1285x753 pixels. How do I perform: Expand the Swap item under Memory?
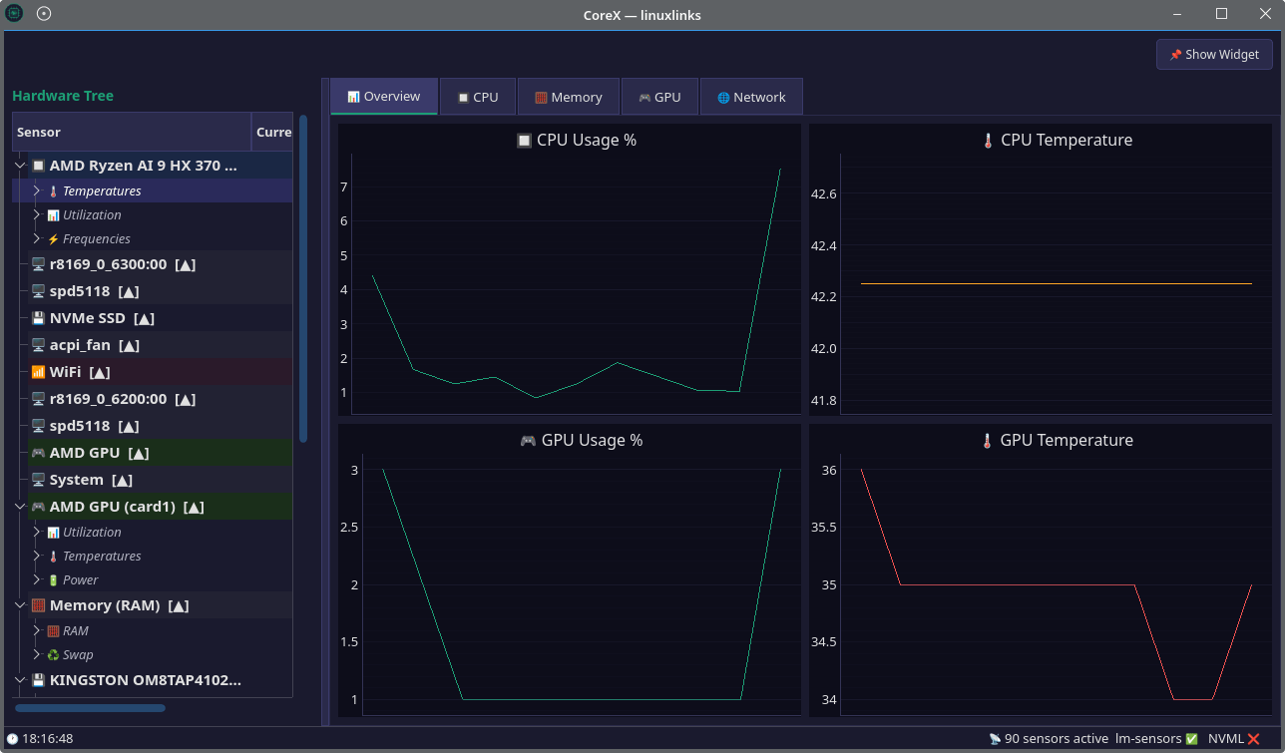click(37, 655)
